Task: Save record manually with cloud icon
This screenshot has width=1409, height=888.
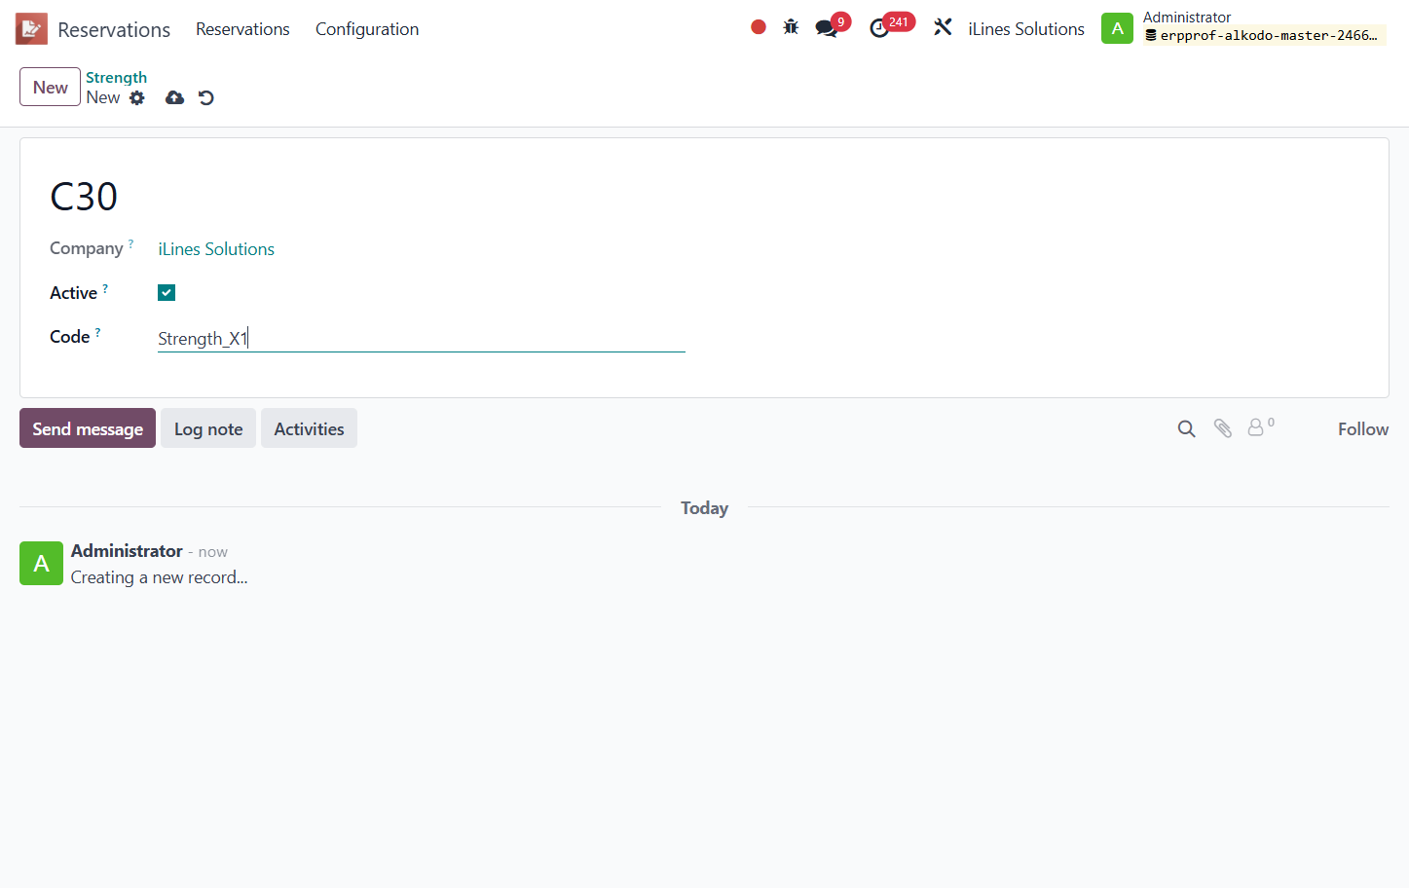Action: click(174, 97)
